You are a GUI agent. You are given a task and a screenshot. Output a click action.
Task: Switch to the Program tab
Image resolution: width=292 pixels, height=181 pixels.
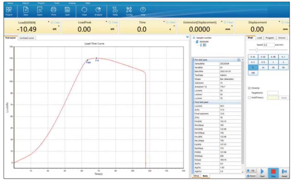(270, 38)
